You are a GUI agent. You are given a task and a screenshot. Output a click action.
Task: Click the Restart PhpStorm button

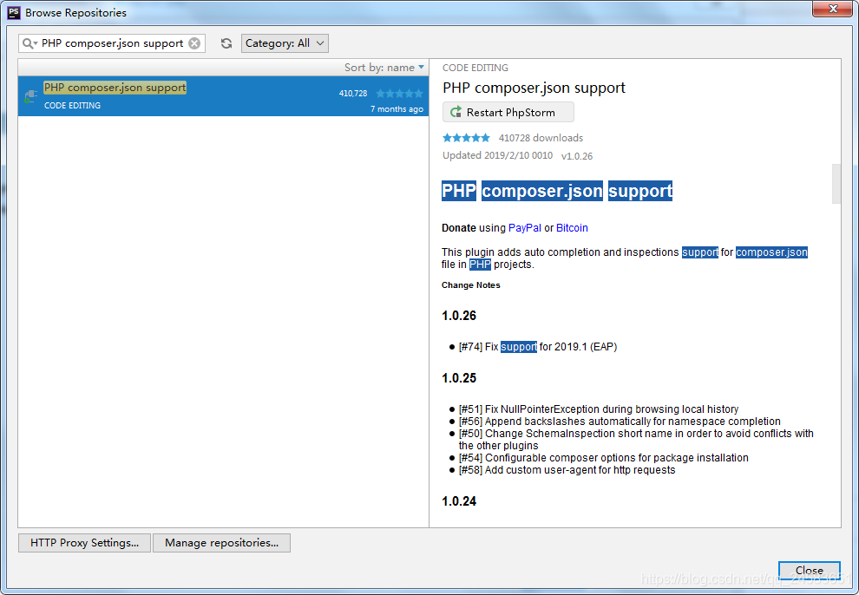(508, 112)
